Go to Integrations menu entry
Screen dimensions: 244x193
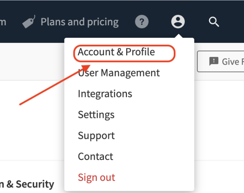(105, 94)
